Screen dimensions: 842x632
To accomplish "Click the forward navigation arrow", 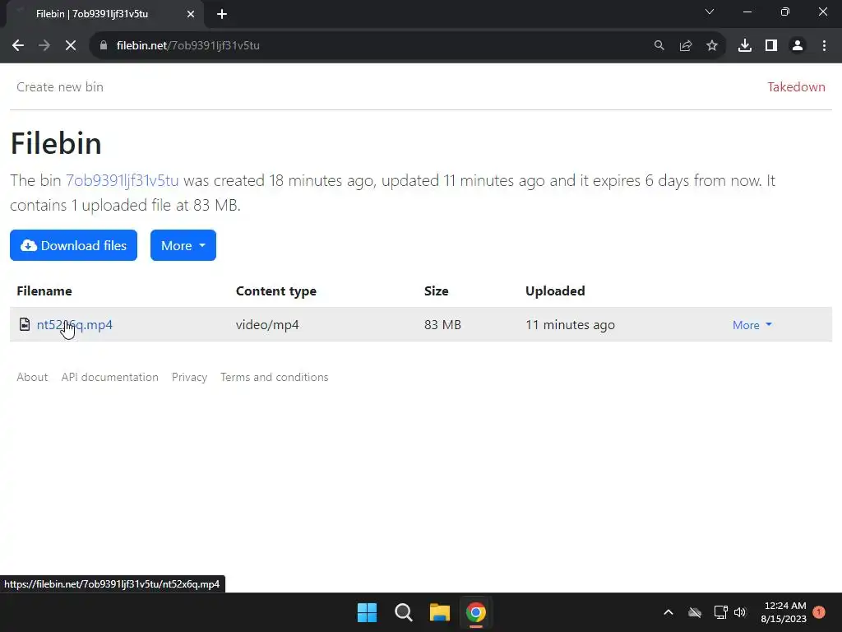I will click(44, 46).
